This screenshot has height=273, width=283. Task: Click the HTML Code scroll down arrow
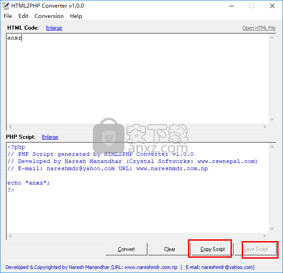(272, 119)
